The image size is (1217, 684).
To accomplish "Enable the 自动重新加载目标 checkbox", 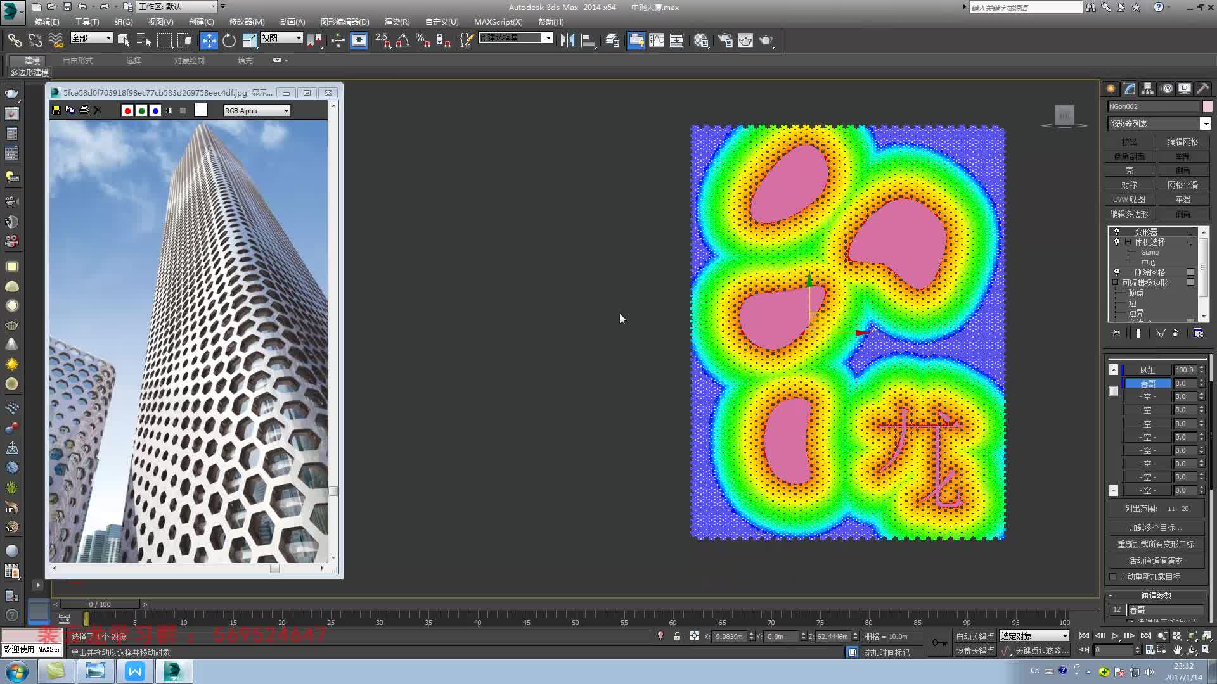I will [x=1113, y=576].
